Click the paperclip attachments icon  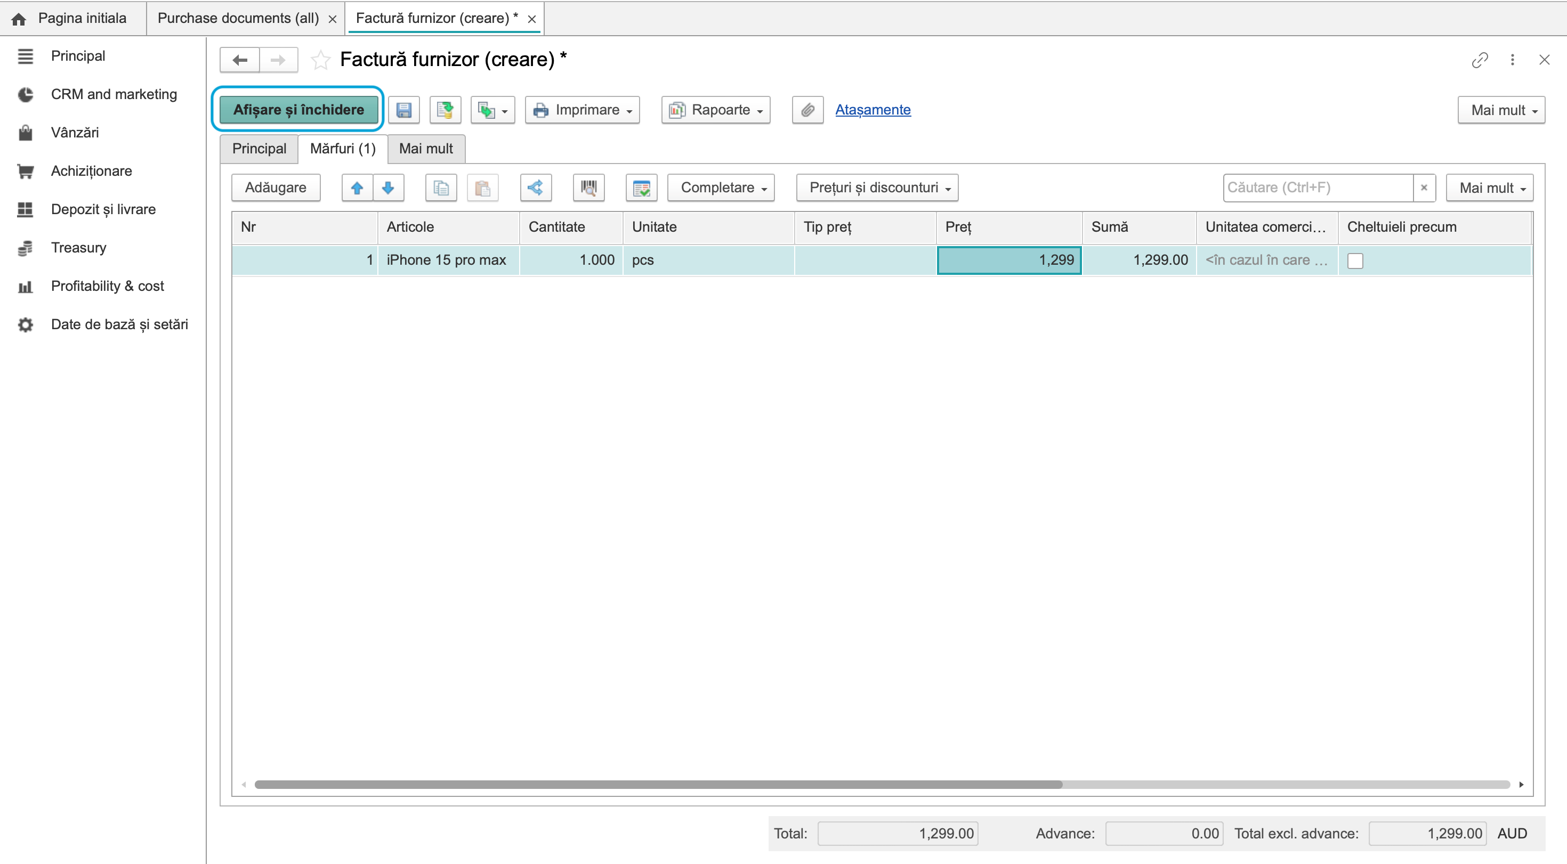pos(807,110)
